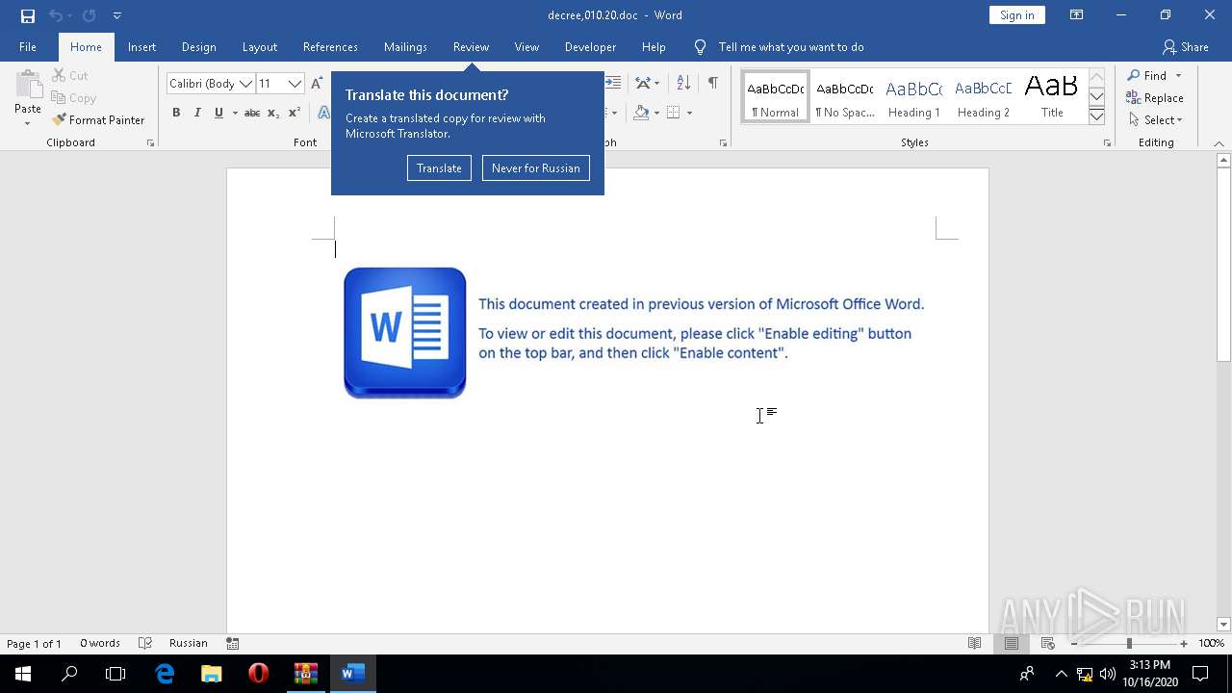The image size is (1232, 693).
Task: Go to the Mailings tab
Action: pos(405,46)
